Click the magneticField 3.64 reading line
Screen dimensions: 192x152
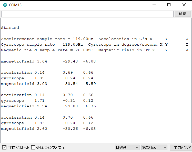point(48,61)
